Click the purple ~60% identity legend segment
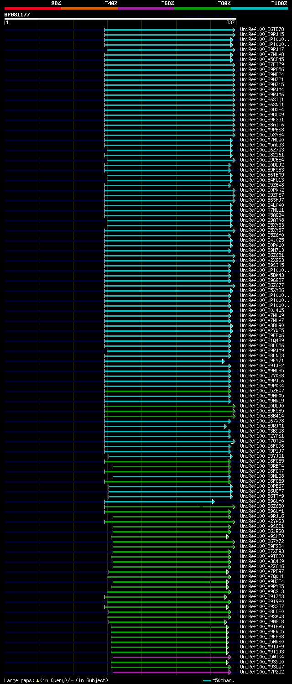 (146, 8)
